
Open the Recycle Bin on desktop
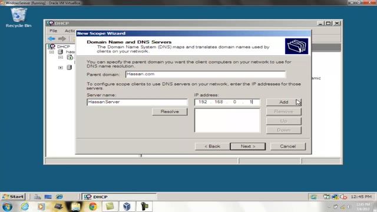tap(18, 18)
